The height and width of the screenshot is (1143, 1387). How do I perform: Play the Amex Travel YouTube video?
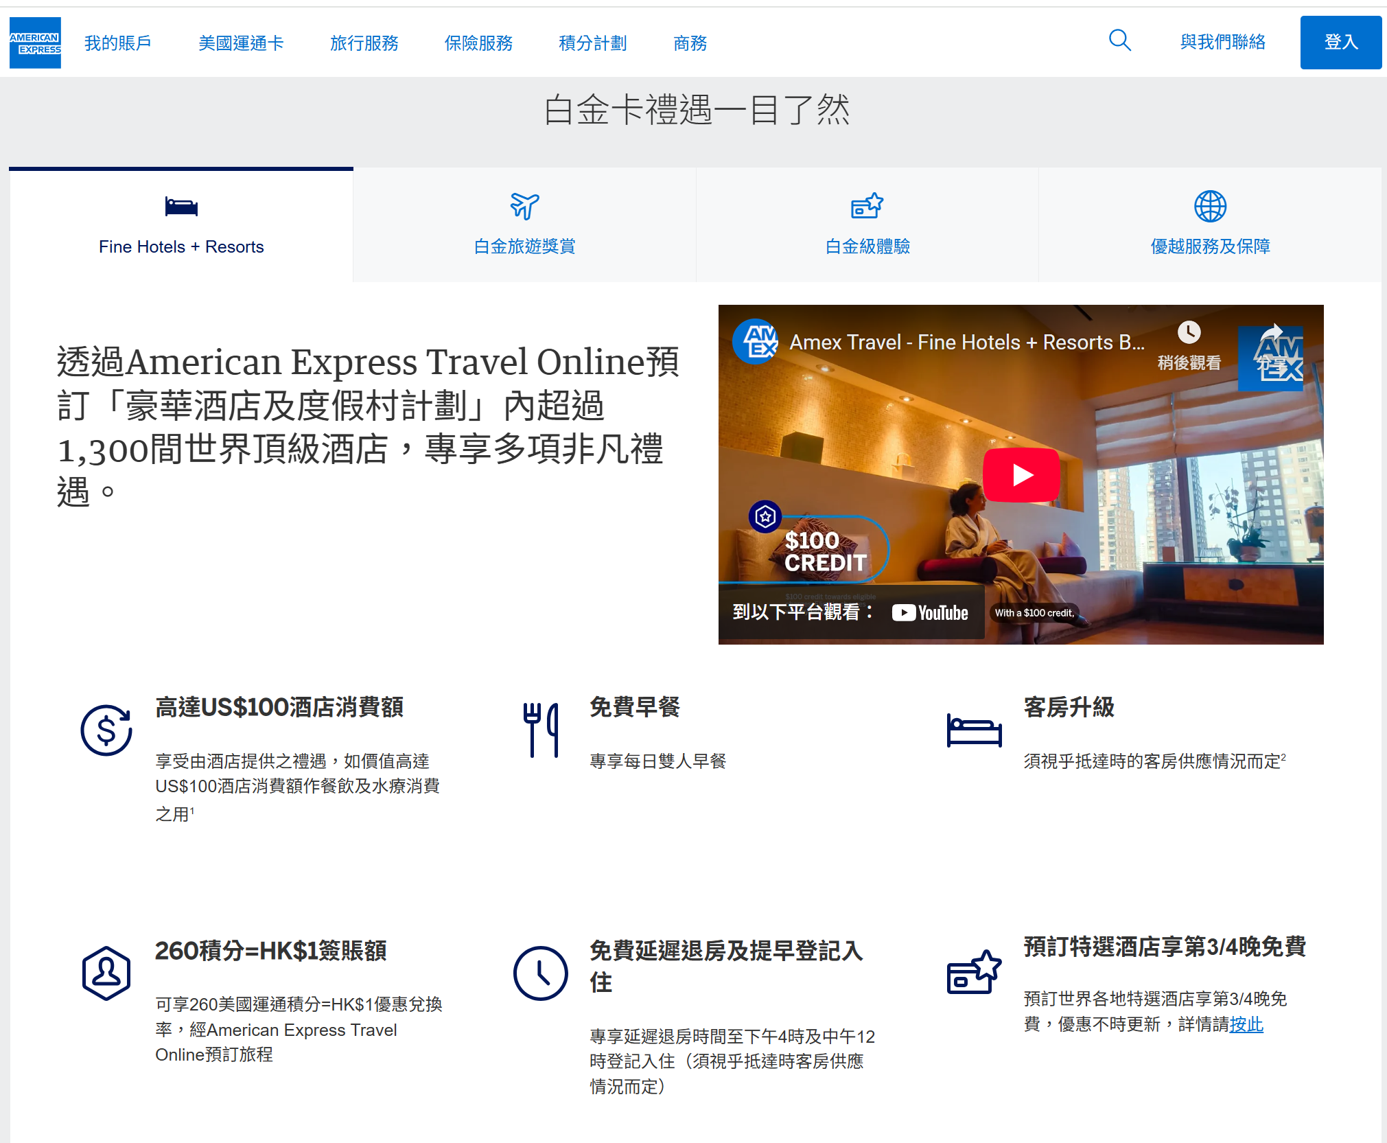tap(1021, 475)
